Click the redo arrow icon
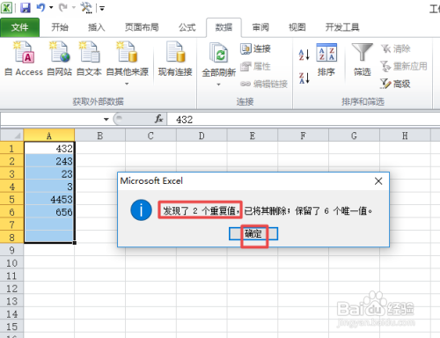Viewport: 440px width, 338px height. tap(63, 8)
